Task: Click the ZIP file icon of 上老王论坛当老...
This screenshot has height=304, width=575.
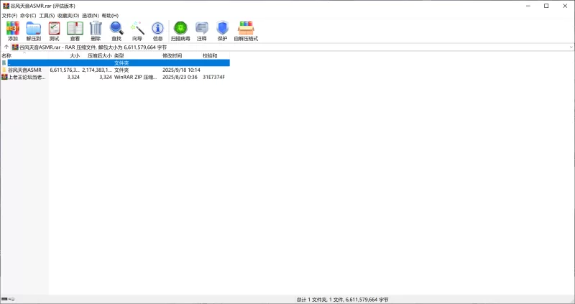Action: [x=4, y=77]
